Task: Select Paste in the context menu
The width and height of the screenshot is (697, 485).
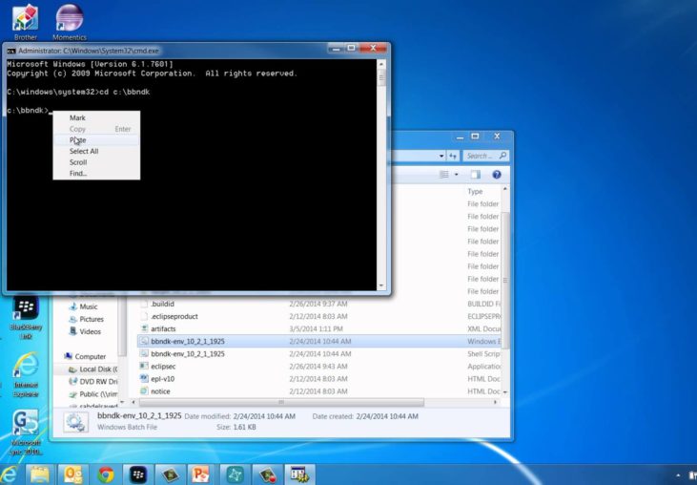Action: 78,140
